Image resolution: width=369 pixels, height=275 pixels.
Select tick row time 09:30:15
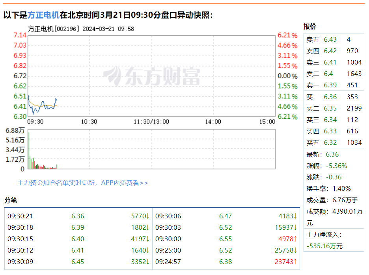coord(20,239)
